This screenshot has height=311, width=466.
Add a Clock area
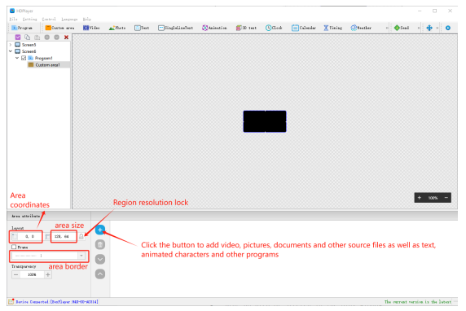(274, 28)
